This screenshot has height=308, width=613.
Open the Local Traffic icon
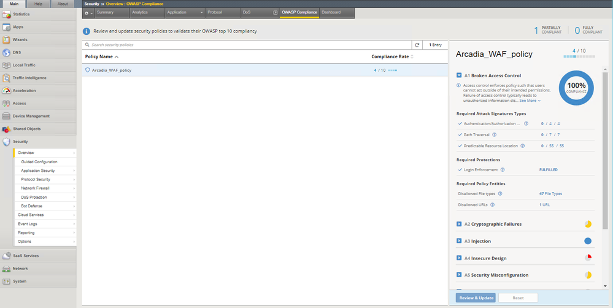(6, 65)
